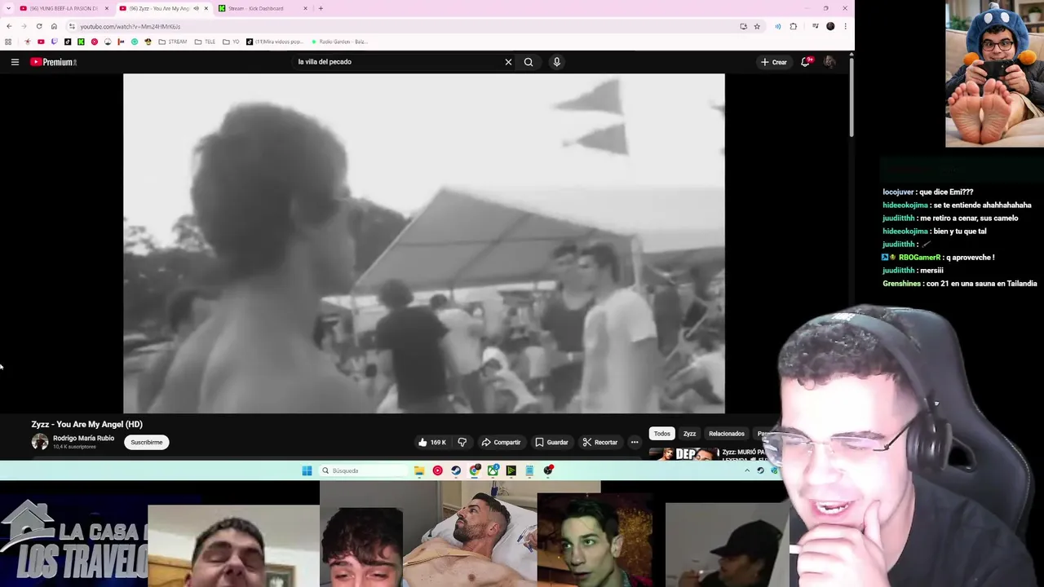1044x587 pixels.
Task: Open the Kick bookmark icon in bookmarks bar
Action: click(x=81, y=42)
